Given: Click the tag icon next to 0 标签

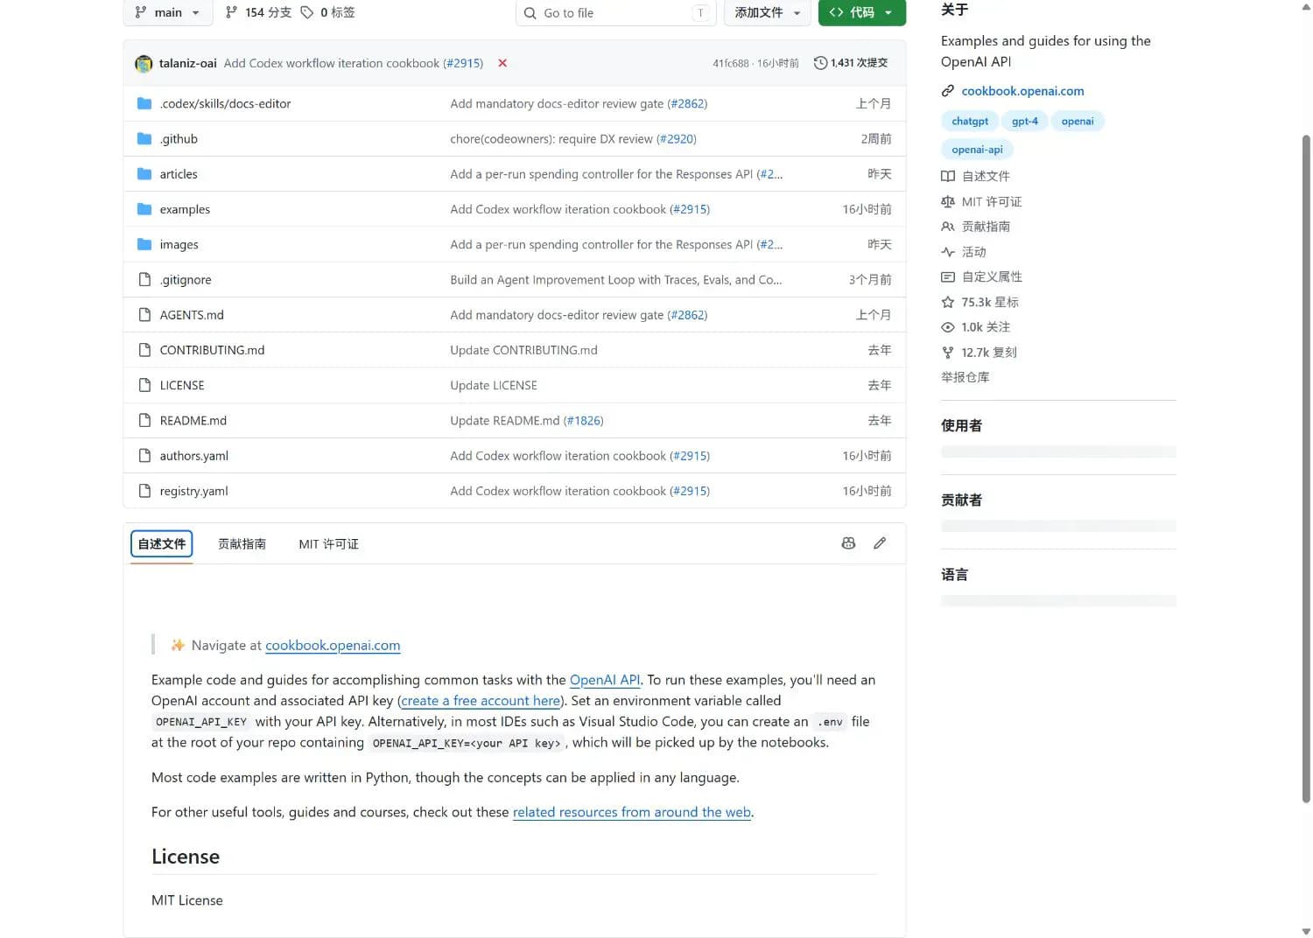Looking at the screenshot, I should [x=307, y=12].
